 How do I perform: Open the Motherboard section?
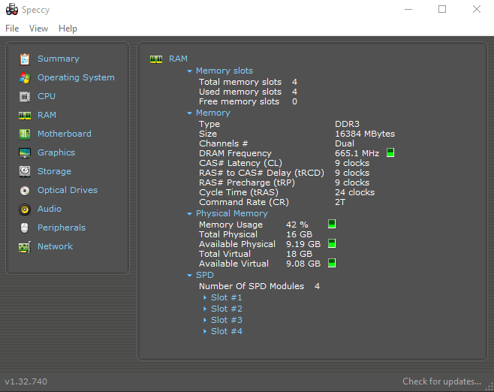pyautogui.click(x=65, y=134)
